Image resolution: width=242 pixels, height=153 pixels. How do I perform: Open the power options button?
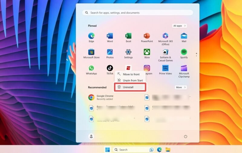click(185, 136)
